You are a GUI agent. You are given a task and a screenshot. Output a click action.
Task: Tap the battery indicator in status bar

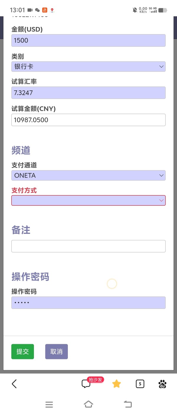coord(163,10)
